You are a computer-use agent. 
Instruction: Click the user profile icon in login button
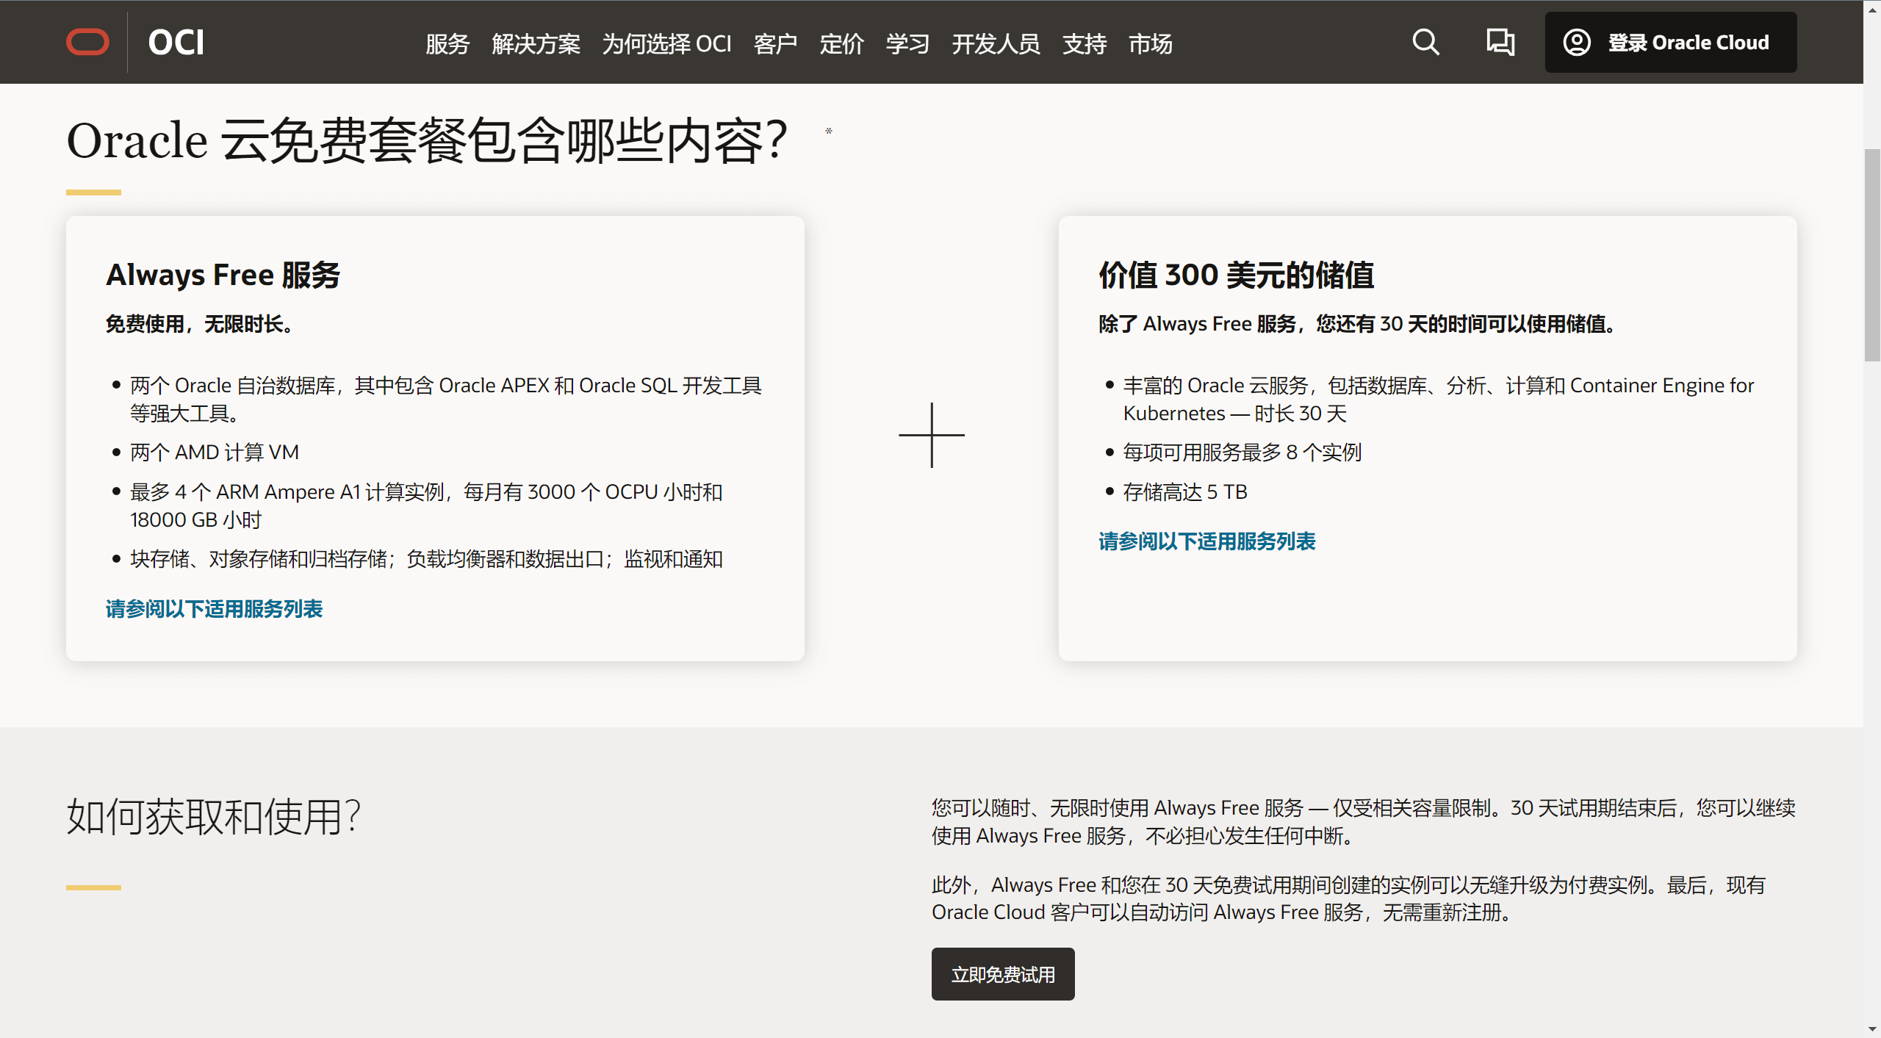pos(1577,43)
